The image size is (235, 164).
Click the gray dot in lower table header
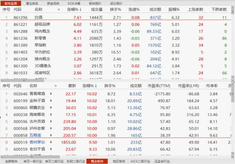coord(56,86)
